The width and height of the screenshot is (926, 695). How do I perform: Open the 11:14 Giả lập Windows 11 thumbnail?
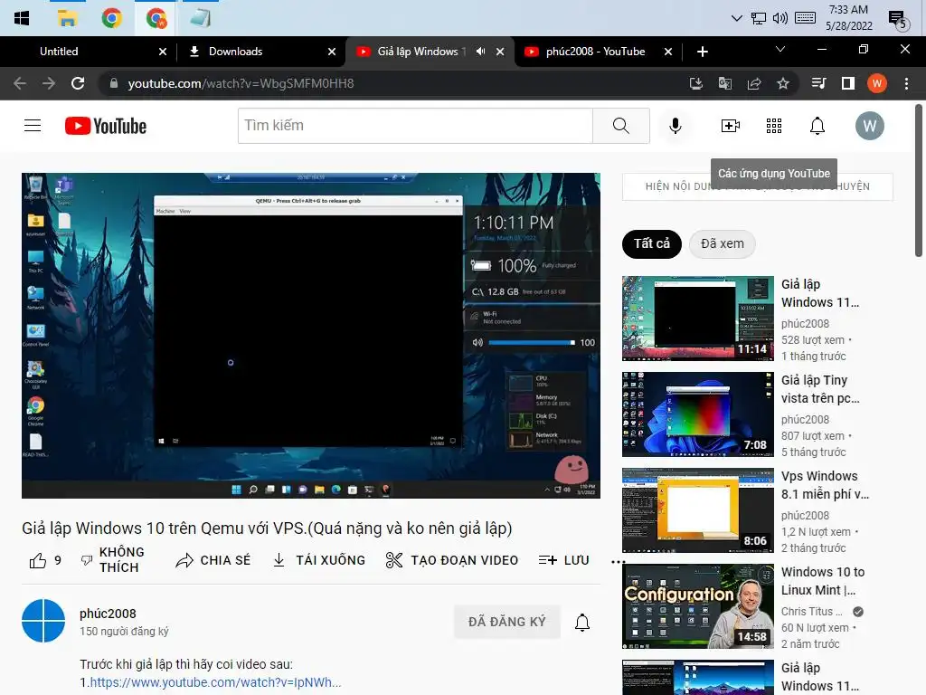click(x=697, y=318)
